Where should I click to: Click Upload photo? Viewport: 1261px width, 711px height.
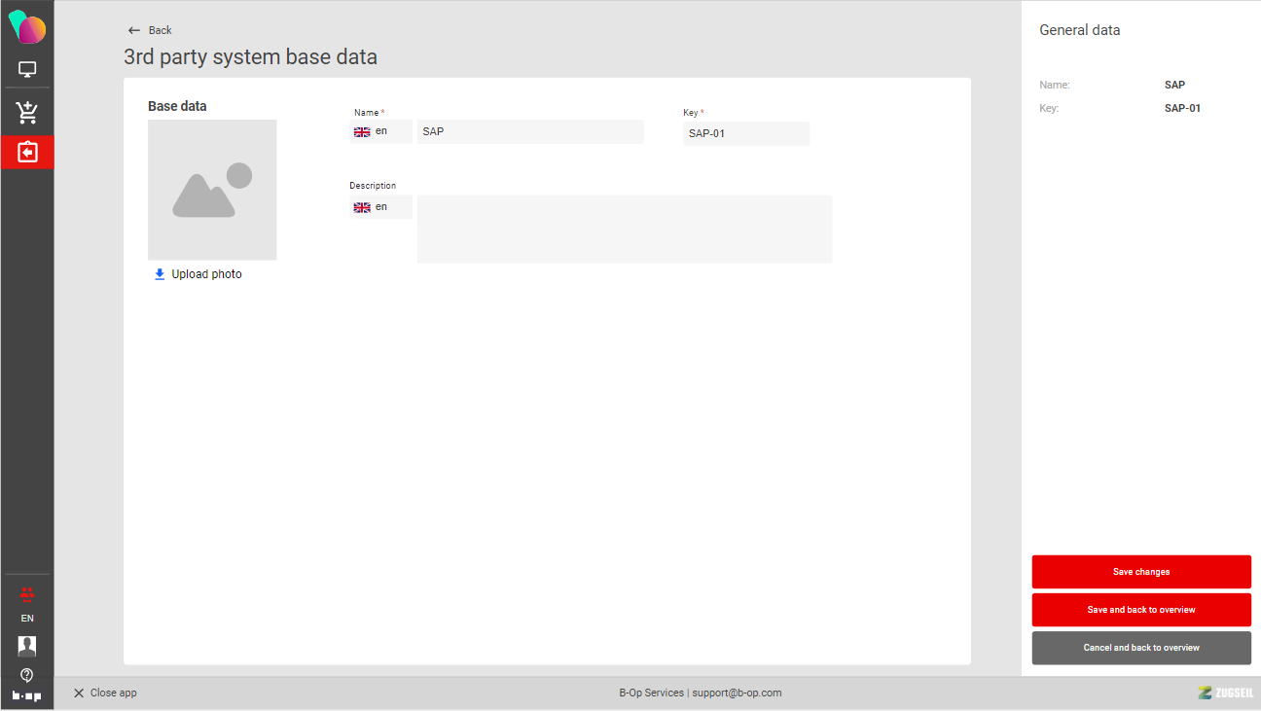(x=198, y=274)
